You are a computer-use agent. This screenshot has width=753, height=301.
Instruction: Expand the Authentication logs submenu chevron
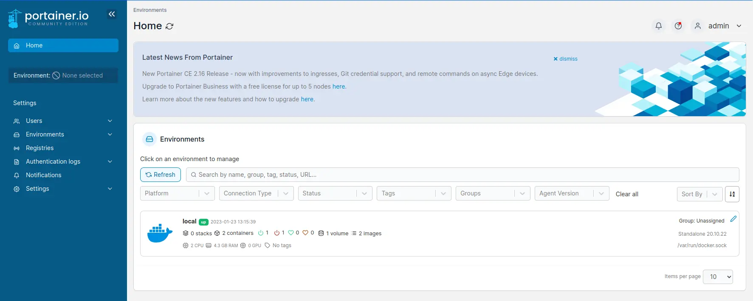click(110, 162)
